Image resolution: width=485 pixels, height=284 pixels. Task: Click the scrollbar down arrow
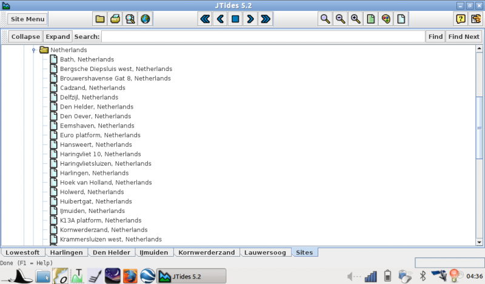click(480, 243)
